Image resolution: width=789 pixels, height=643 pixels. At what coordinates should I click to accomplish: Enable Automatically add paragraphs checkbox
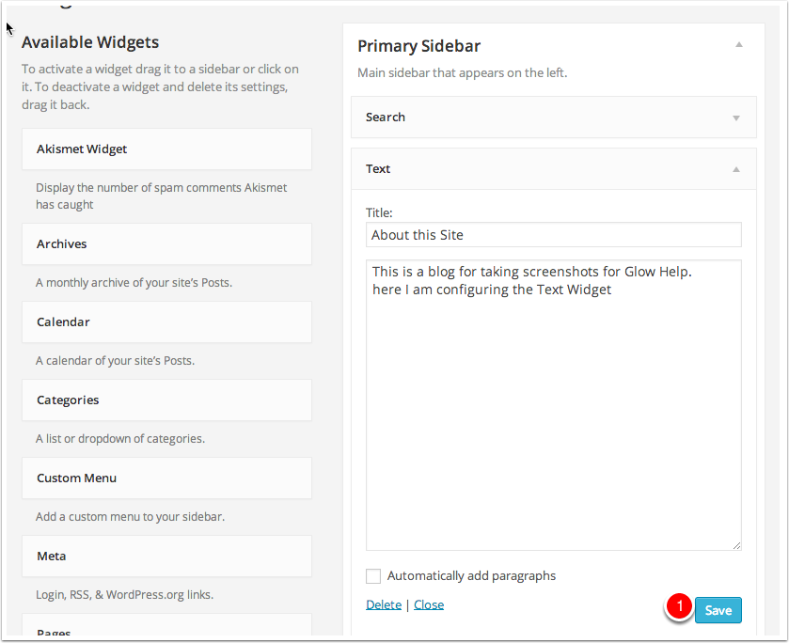(x=373, y=576)
